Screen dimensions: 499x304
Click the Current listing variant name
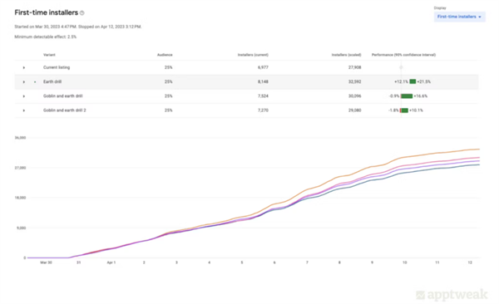[57, 67]
